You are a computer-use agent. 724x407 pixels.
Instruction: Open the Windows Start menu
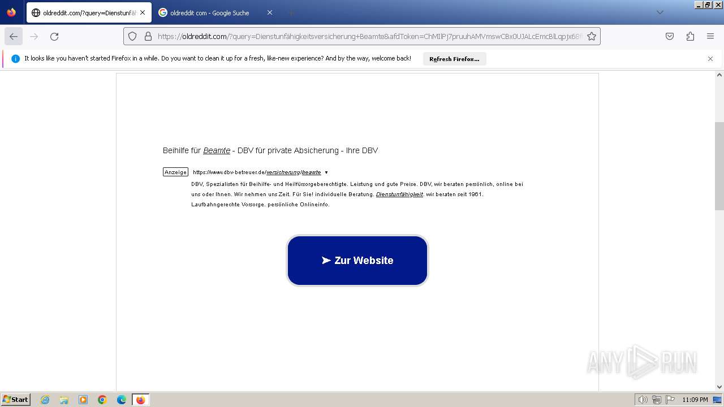(15, 400)
